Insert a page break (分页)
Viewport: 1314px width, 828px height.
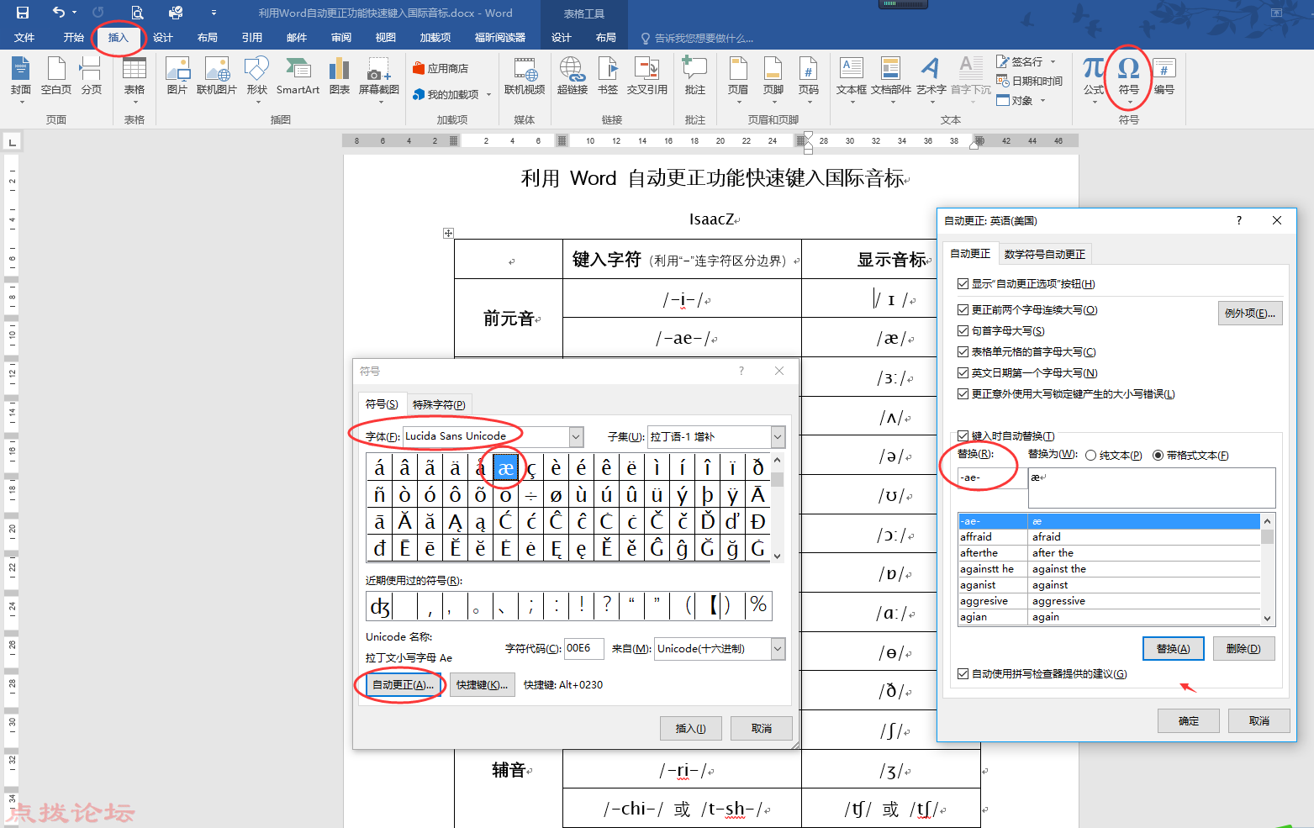(x=91, y=76)
